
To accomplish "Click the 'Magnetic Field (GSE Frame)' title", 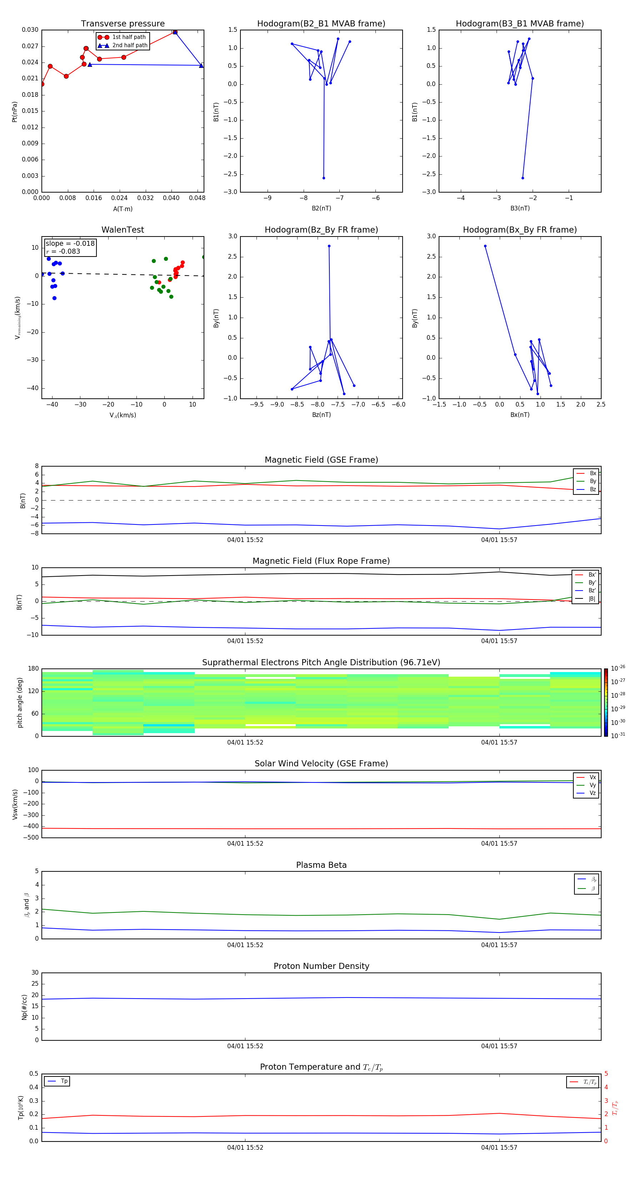I will (x=321, y=460).
